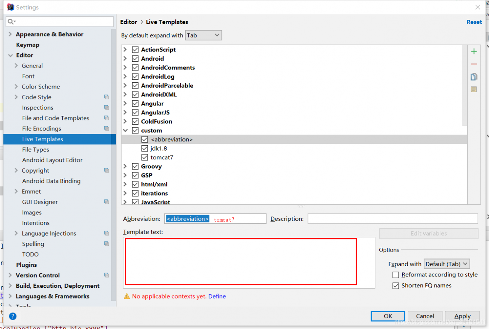Restore deleted defaults using the note icon

pos(474,90)
